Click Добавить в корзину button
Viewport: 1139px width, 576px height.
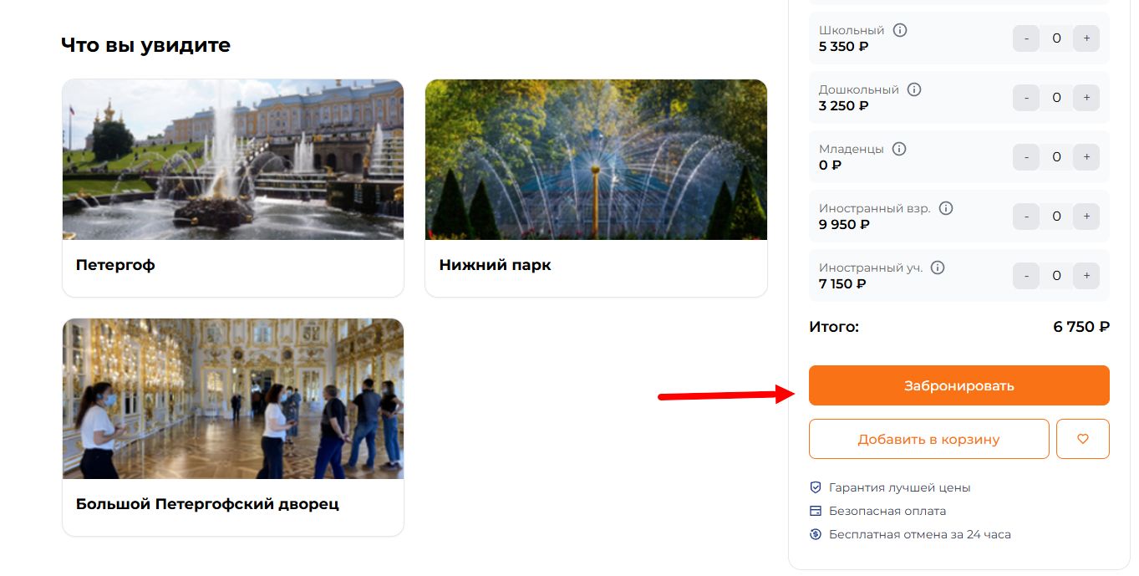click(928, 439)
